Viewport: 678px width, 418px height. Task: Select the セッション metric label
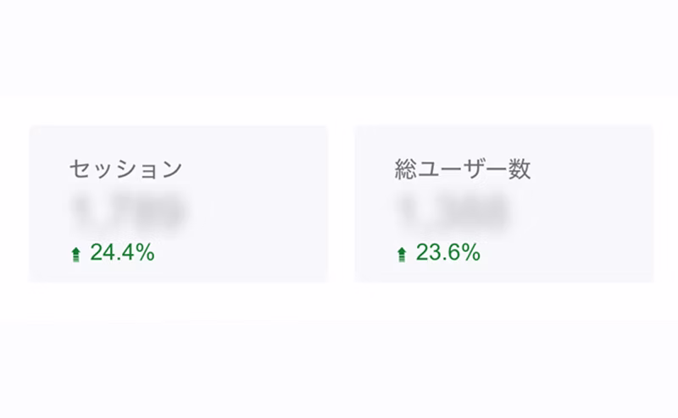125,169
